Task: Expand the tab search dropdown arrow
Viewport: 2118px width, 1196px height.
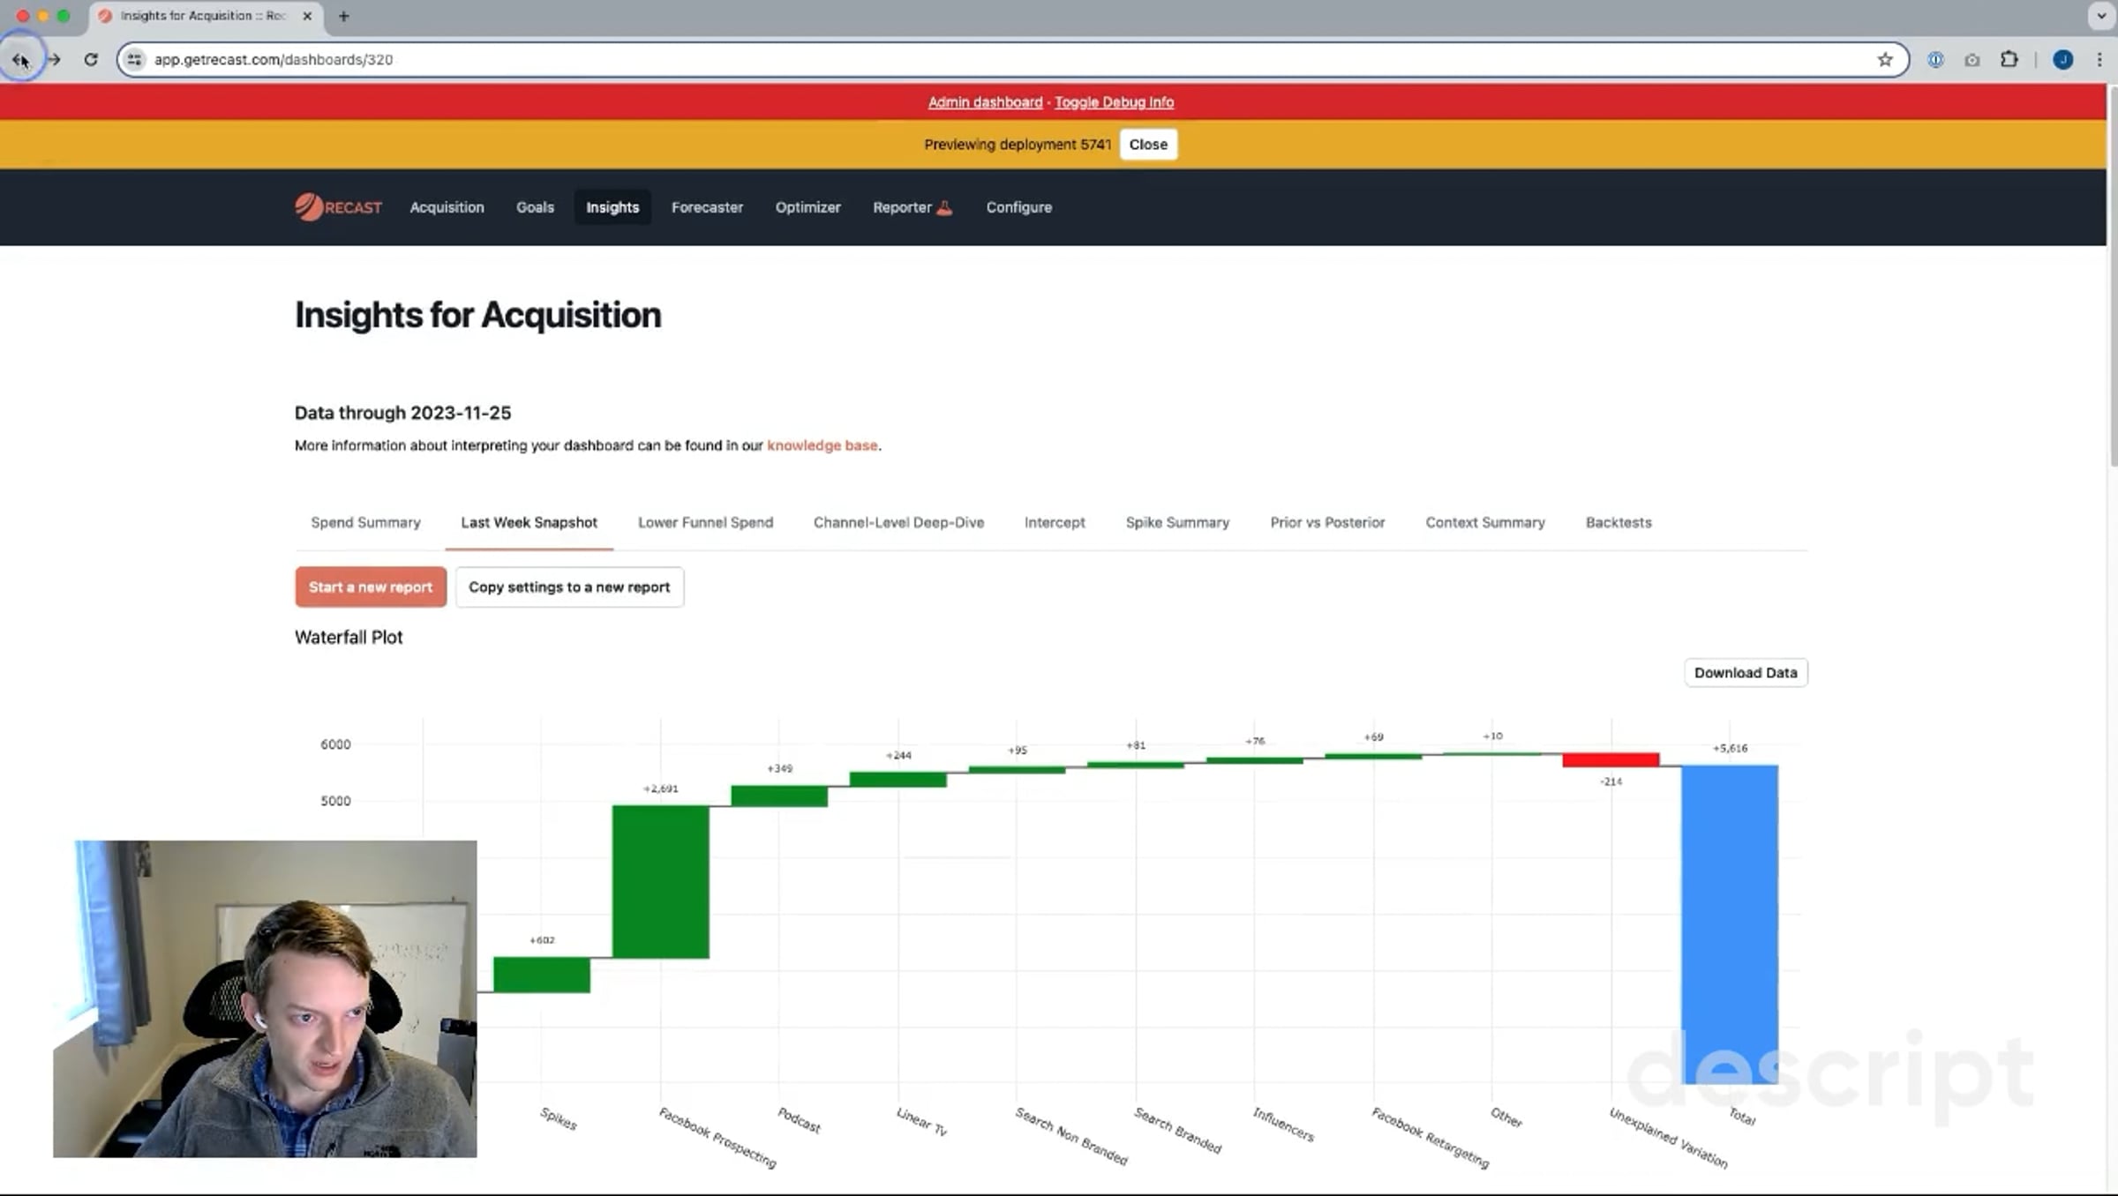Action: click(x=2101, y=16)
